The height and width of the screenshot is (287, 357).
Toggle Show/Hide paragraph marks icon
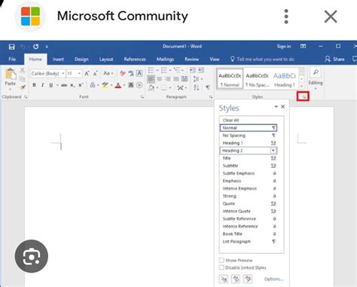[x=208, y=87]
